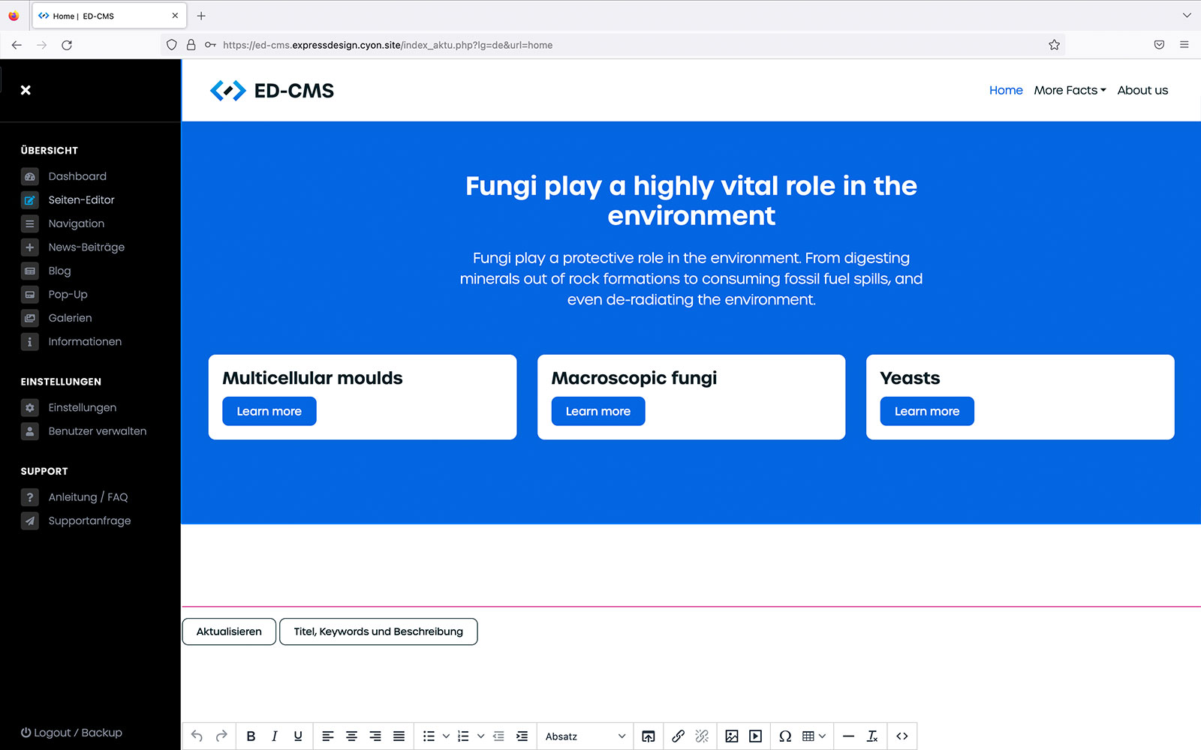The width and height of the screenshot is (1201, 750).
Task: Click Learn more under Macroscopic fungi
Action: click(597, 411)
